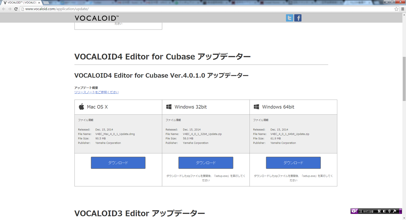Image resolution: width=406 pixels, height=220 pixels.
Task: Open the Chrome menu hamburger icon
Action: [402, 9]
